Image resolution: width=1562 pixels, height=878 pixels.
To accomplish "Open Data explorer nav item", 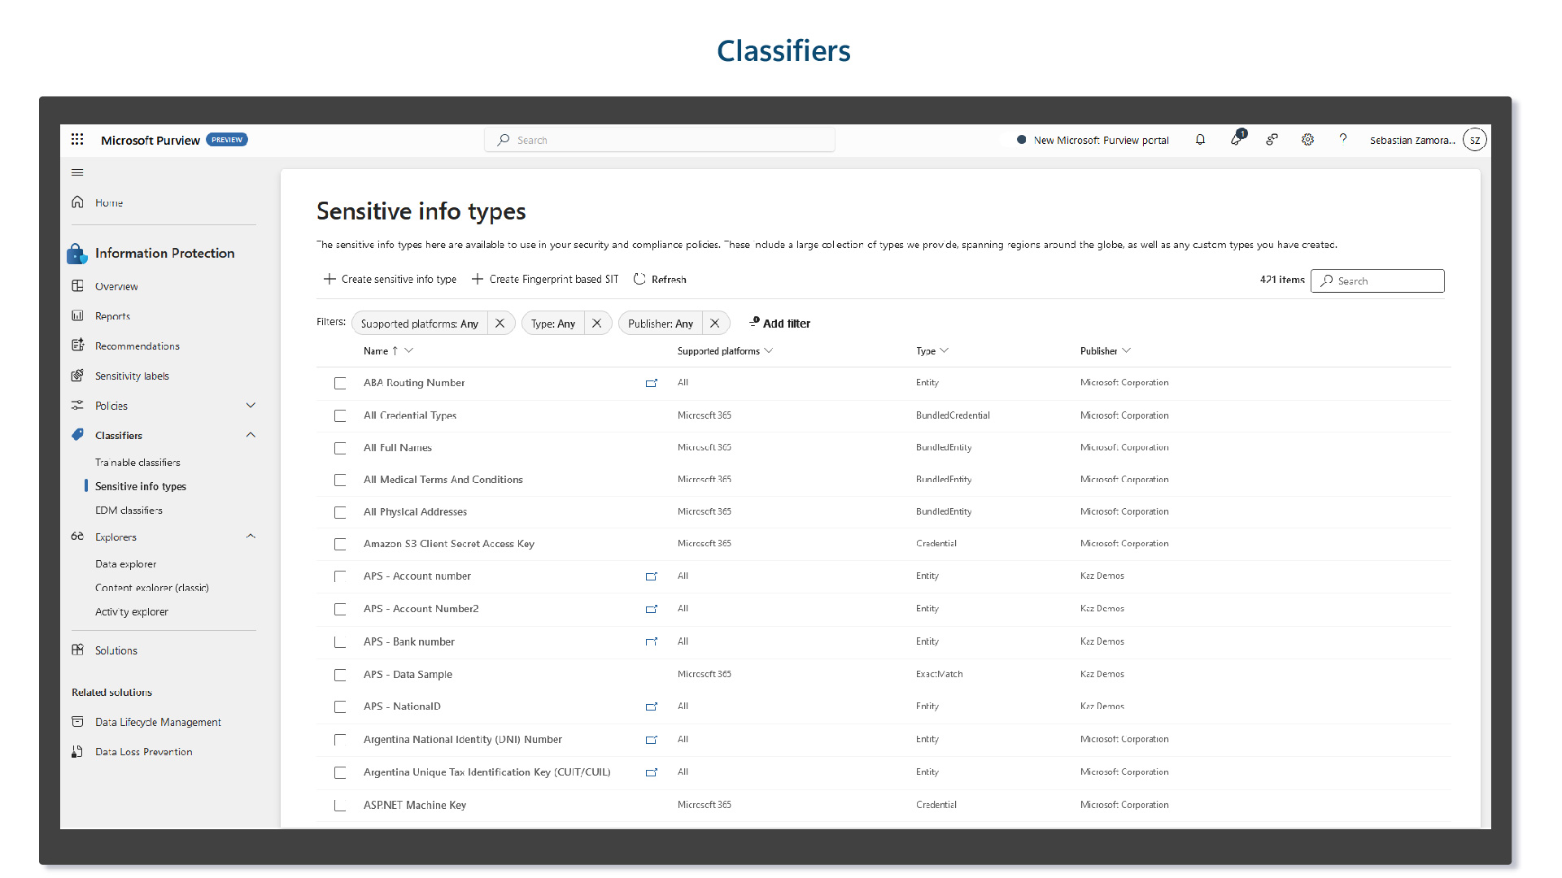I will coord(125,563).
